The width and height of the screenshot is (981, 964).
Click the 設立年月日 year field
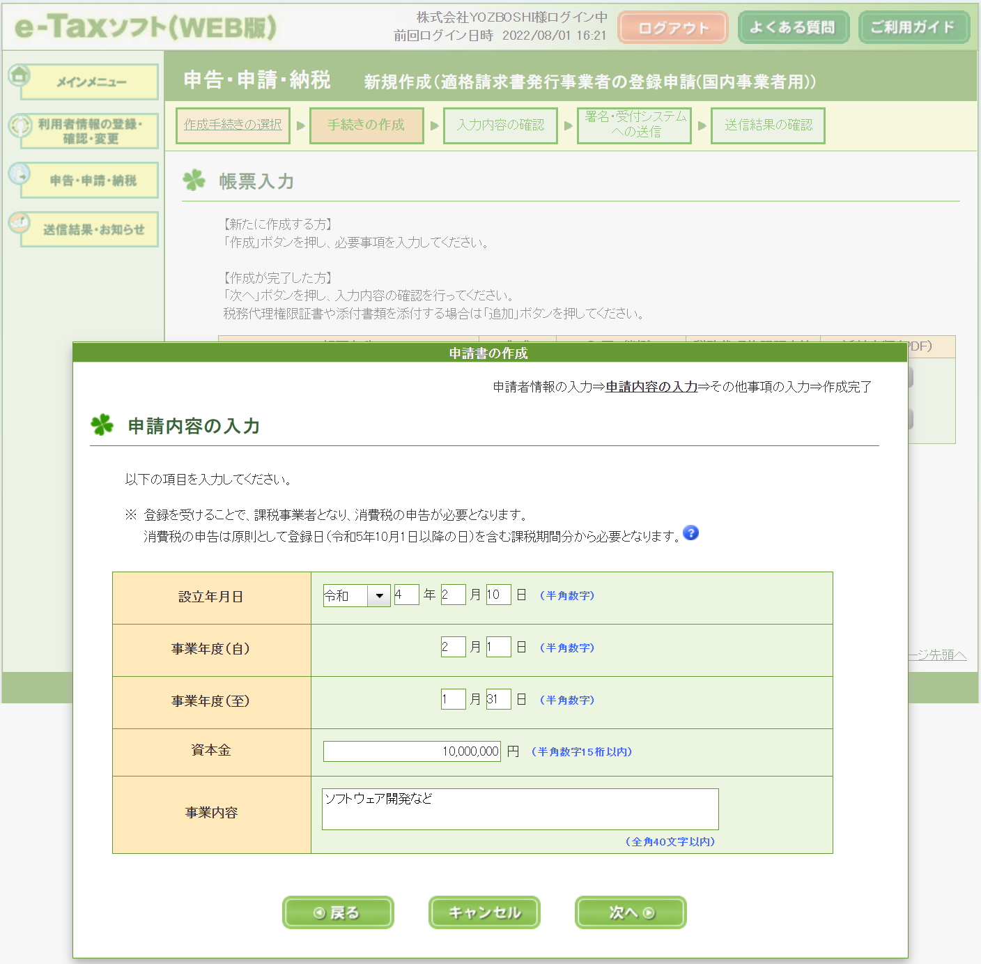click(x=406, y=595)
